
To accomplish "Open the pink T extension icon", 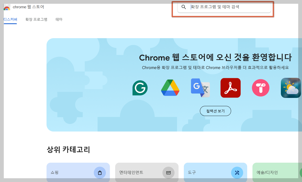I will [x=261, y=88].
